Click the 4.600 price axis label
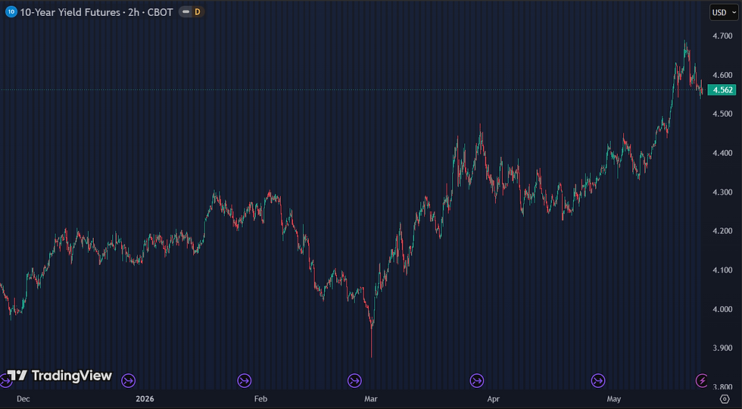This screenshot has width=742, height=409. click(x=722, y=75)
